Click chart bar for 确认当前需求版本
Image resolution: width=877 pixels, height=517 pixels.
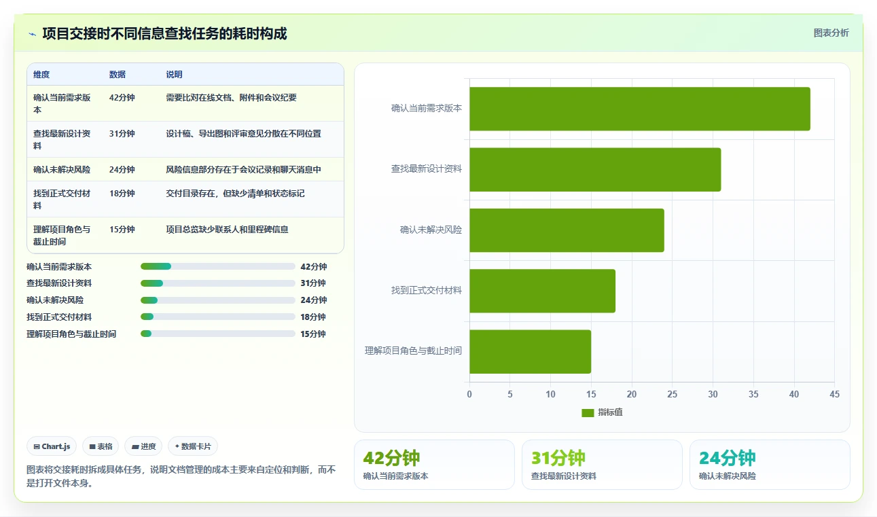coord(640,109)
